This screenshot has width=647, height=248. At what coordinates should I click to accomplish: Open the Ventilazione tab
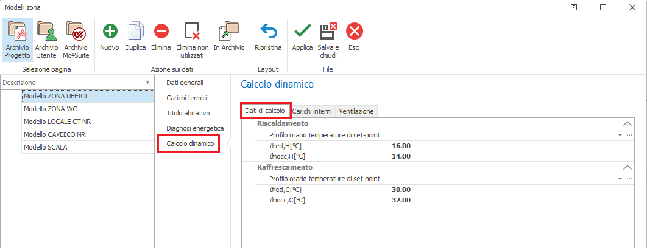(356, 111)
